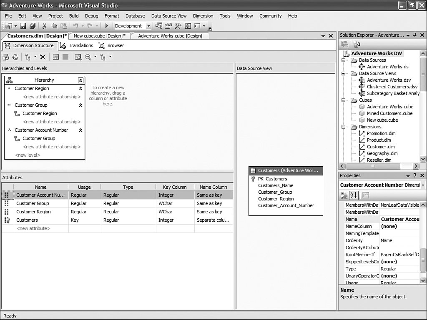Open Adventure Works.dsv in Solution Explorer

click(x=389, y=80)
